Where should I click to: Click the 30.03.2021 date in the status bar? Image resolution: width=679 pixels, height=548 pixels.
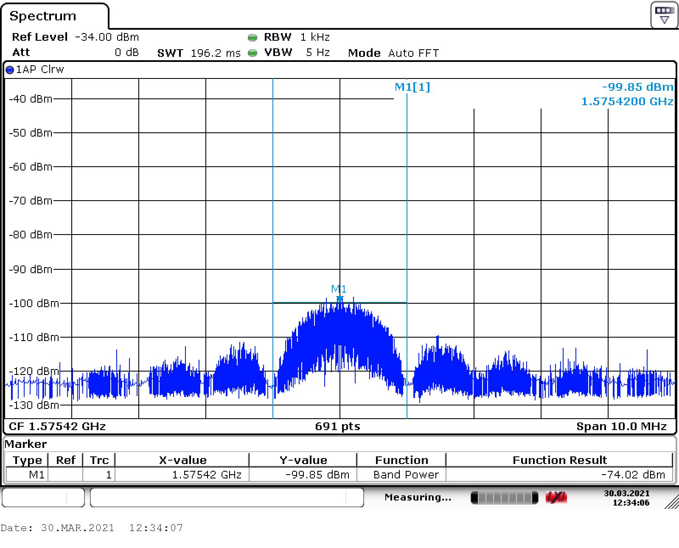pyautogui.click(x=626, y=493)
